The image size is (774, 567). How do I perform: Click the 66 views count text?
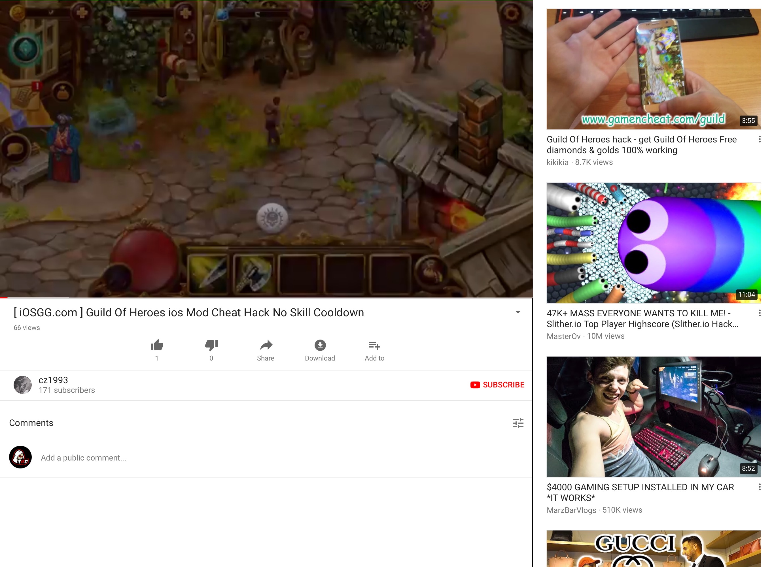(x=27, y=328)
